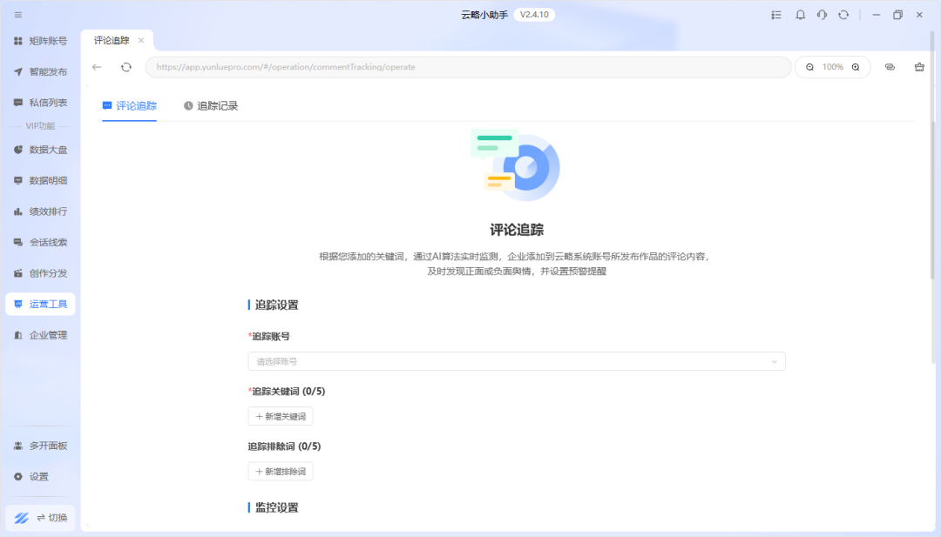The image size is (941, 537).
Task: Click the zoom out magnifier icon
Action: [809, 67]
